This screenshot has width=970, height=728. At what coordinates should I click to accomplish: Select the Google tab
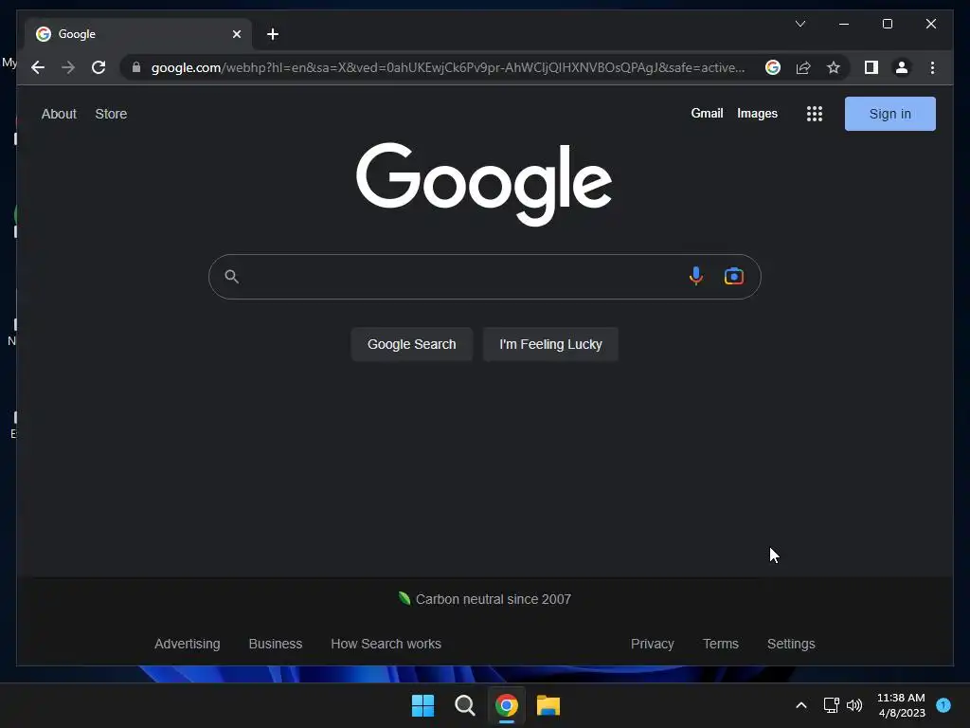point(138,34)
